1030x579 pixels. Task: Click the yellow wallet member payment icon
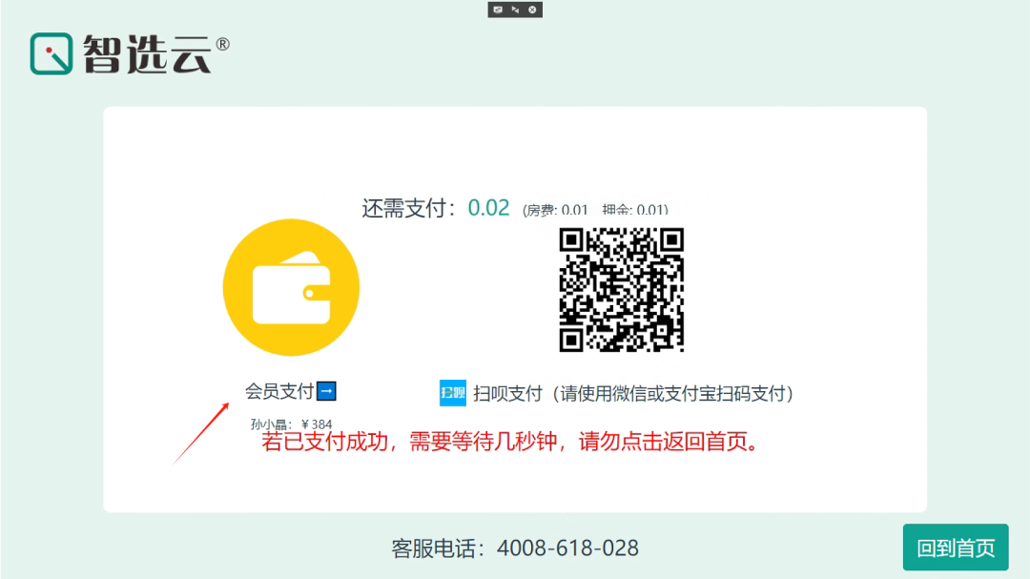coord(291,287)
